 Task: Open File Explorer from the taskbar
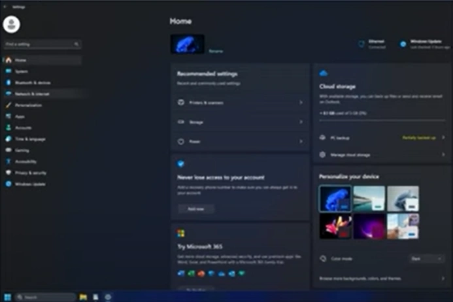tap(84, 297)
